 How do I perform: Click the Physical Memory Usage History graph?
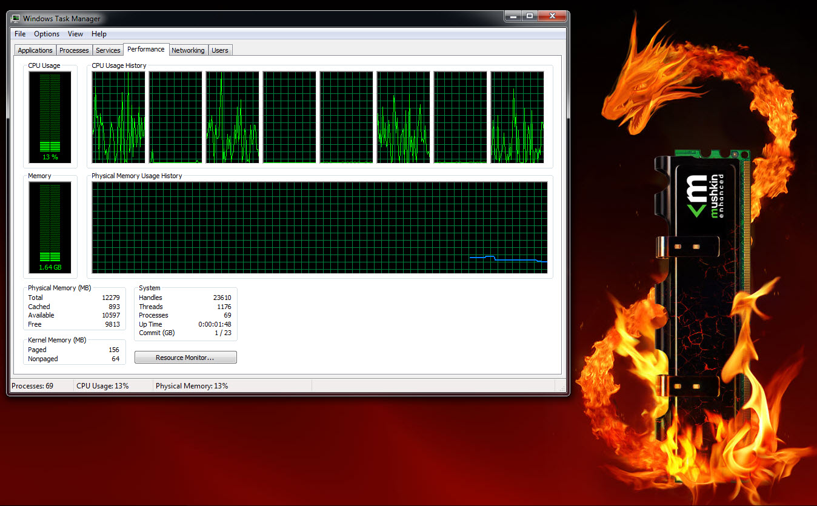319,227
